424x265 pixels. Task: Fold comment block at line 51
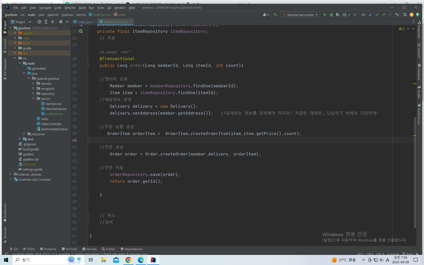pos(88,216)
